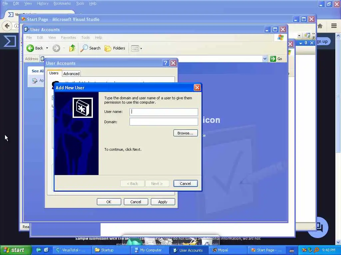Open the Visual Studio toolbar combo dropdown
Image resolution: width=341 pixels, height=255 pixels.
(299, 36)
